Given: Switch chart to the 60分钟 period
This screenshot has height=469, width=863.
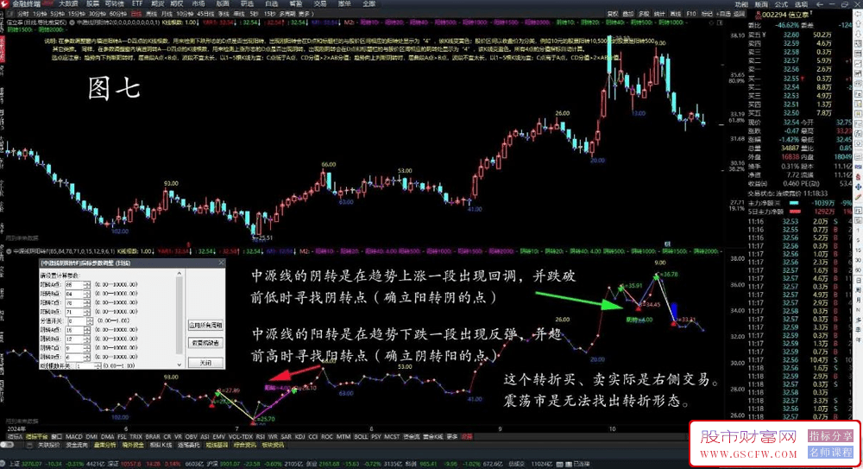Looking at the screenshot, I should pyautogui.click(x=118, y=14).
